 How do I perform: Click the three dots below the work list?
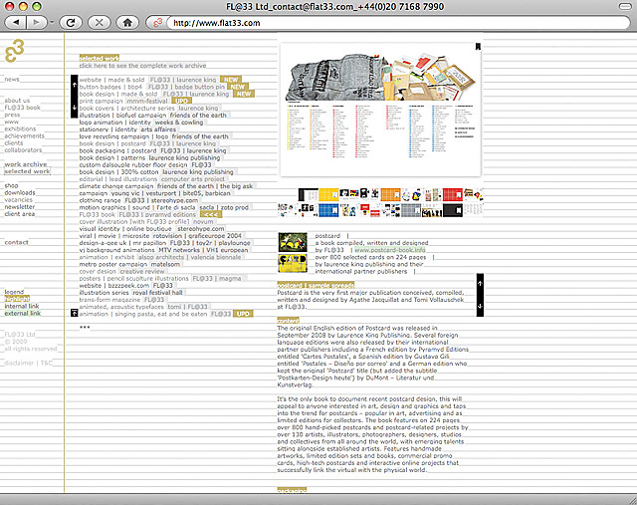(85, 327)
